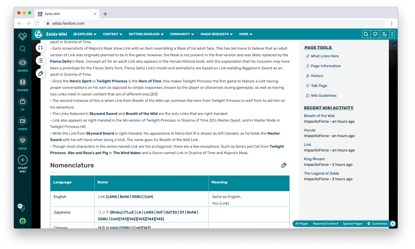This screenshot has height=249, width=415.
Task: Click Special Pages in admin toolbar
Action: click(353, 224)
